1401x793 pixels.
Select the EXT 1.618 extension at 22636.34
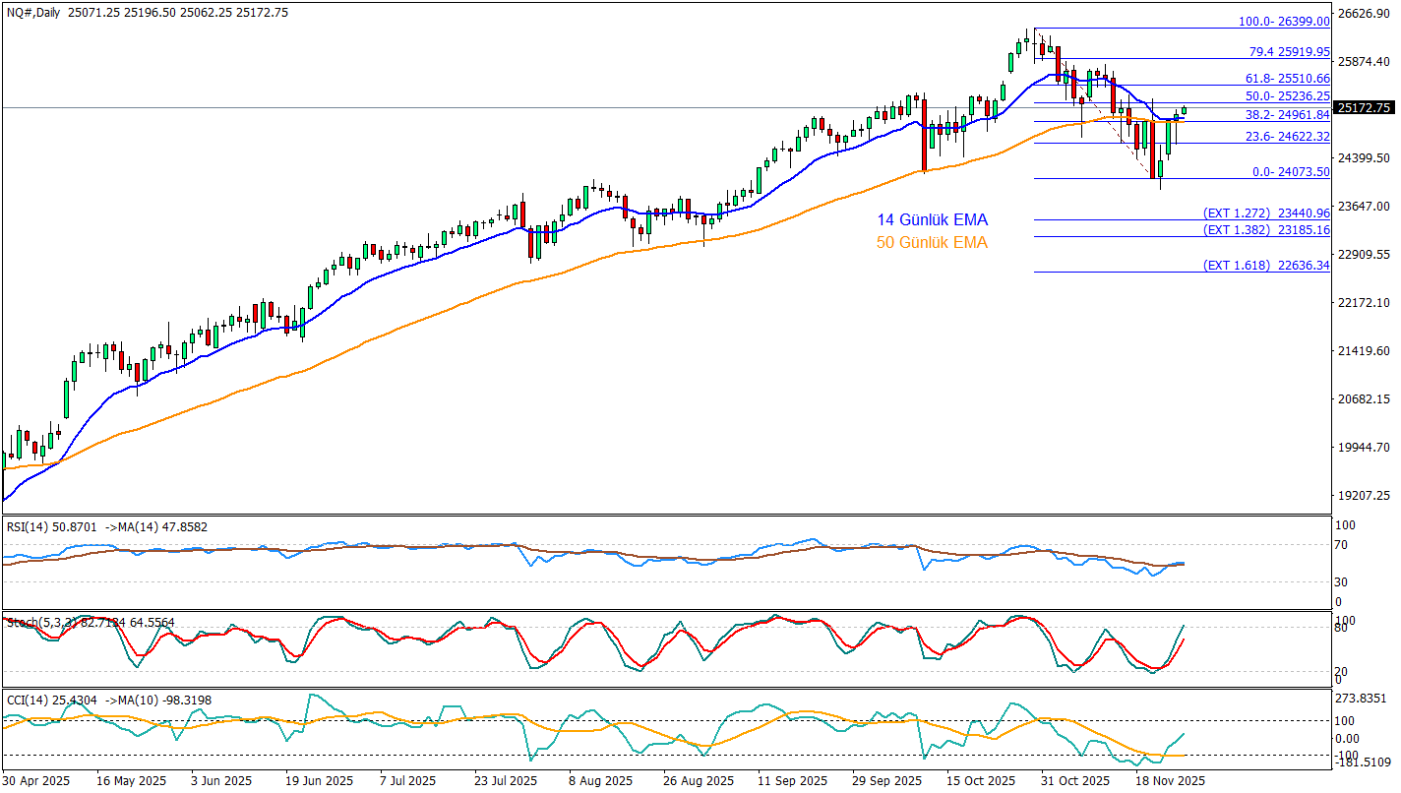point(1266,266)
